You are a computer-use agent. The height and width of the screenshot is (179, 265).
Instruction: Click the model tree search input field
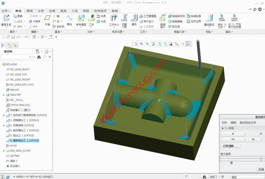pyautogui.click(x=15, y=57)
